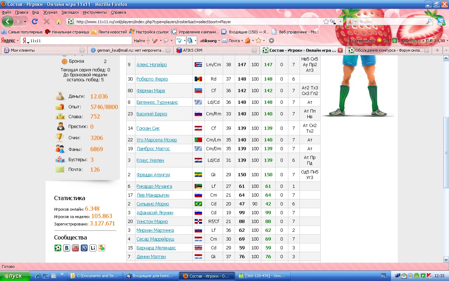Click the Skype icon in the toolbar
The width and height of the screenshot is (449, 281).
click(x=441, y=21)
